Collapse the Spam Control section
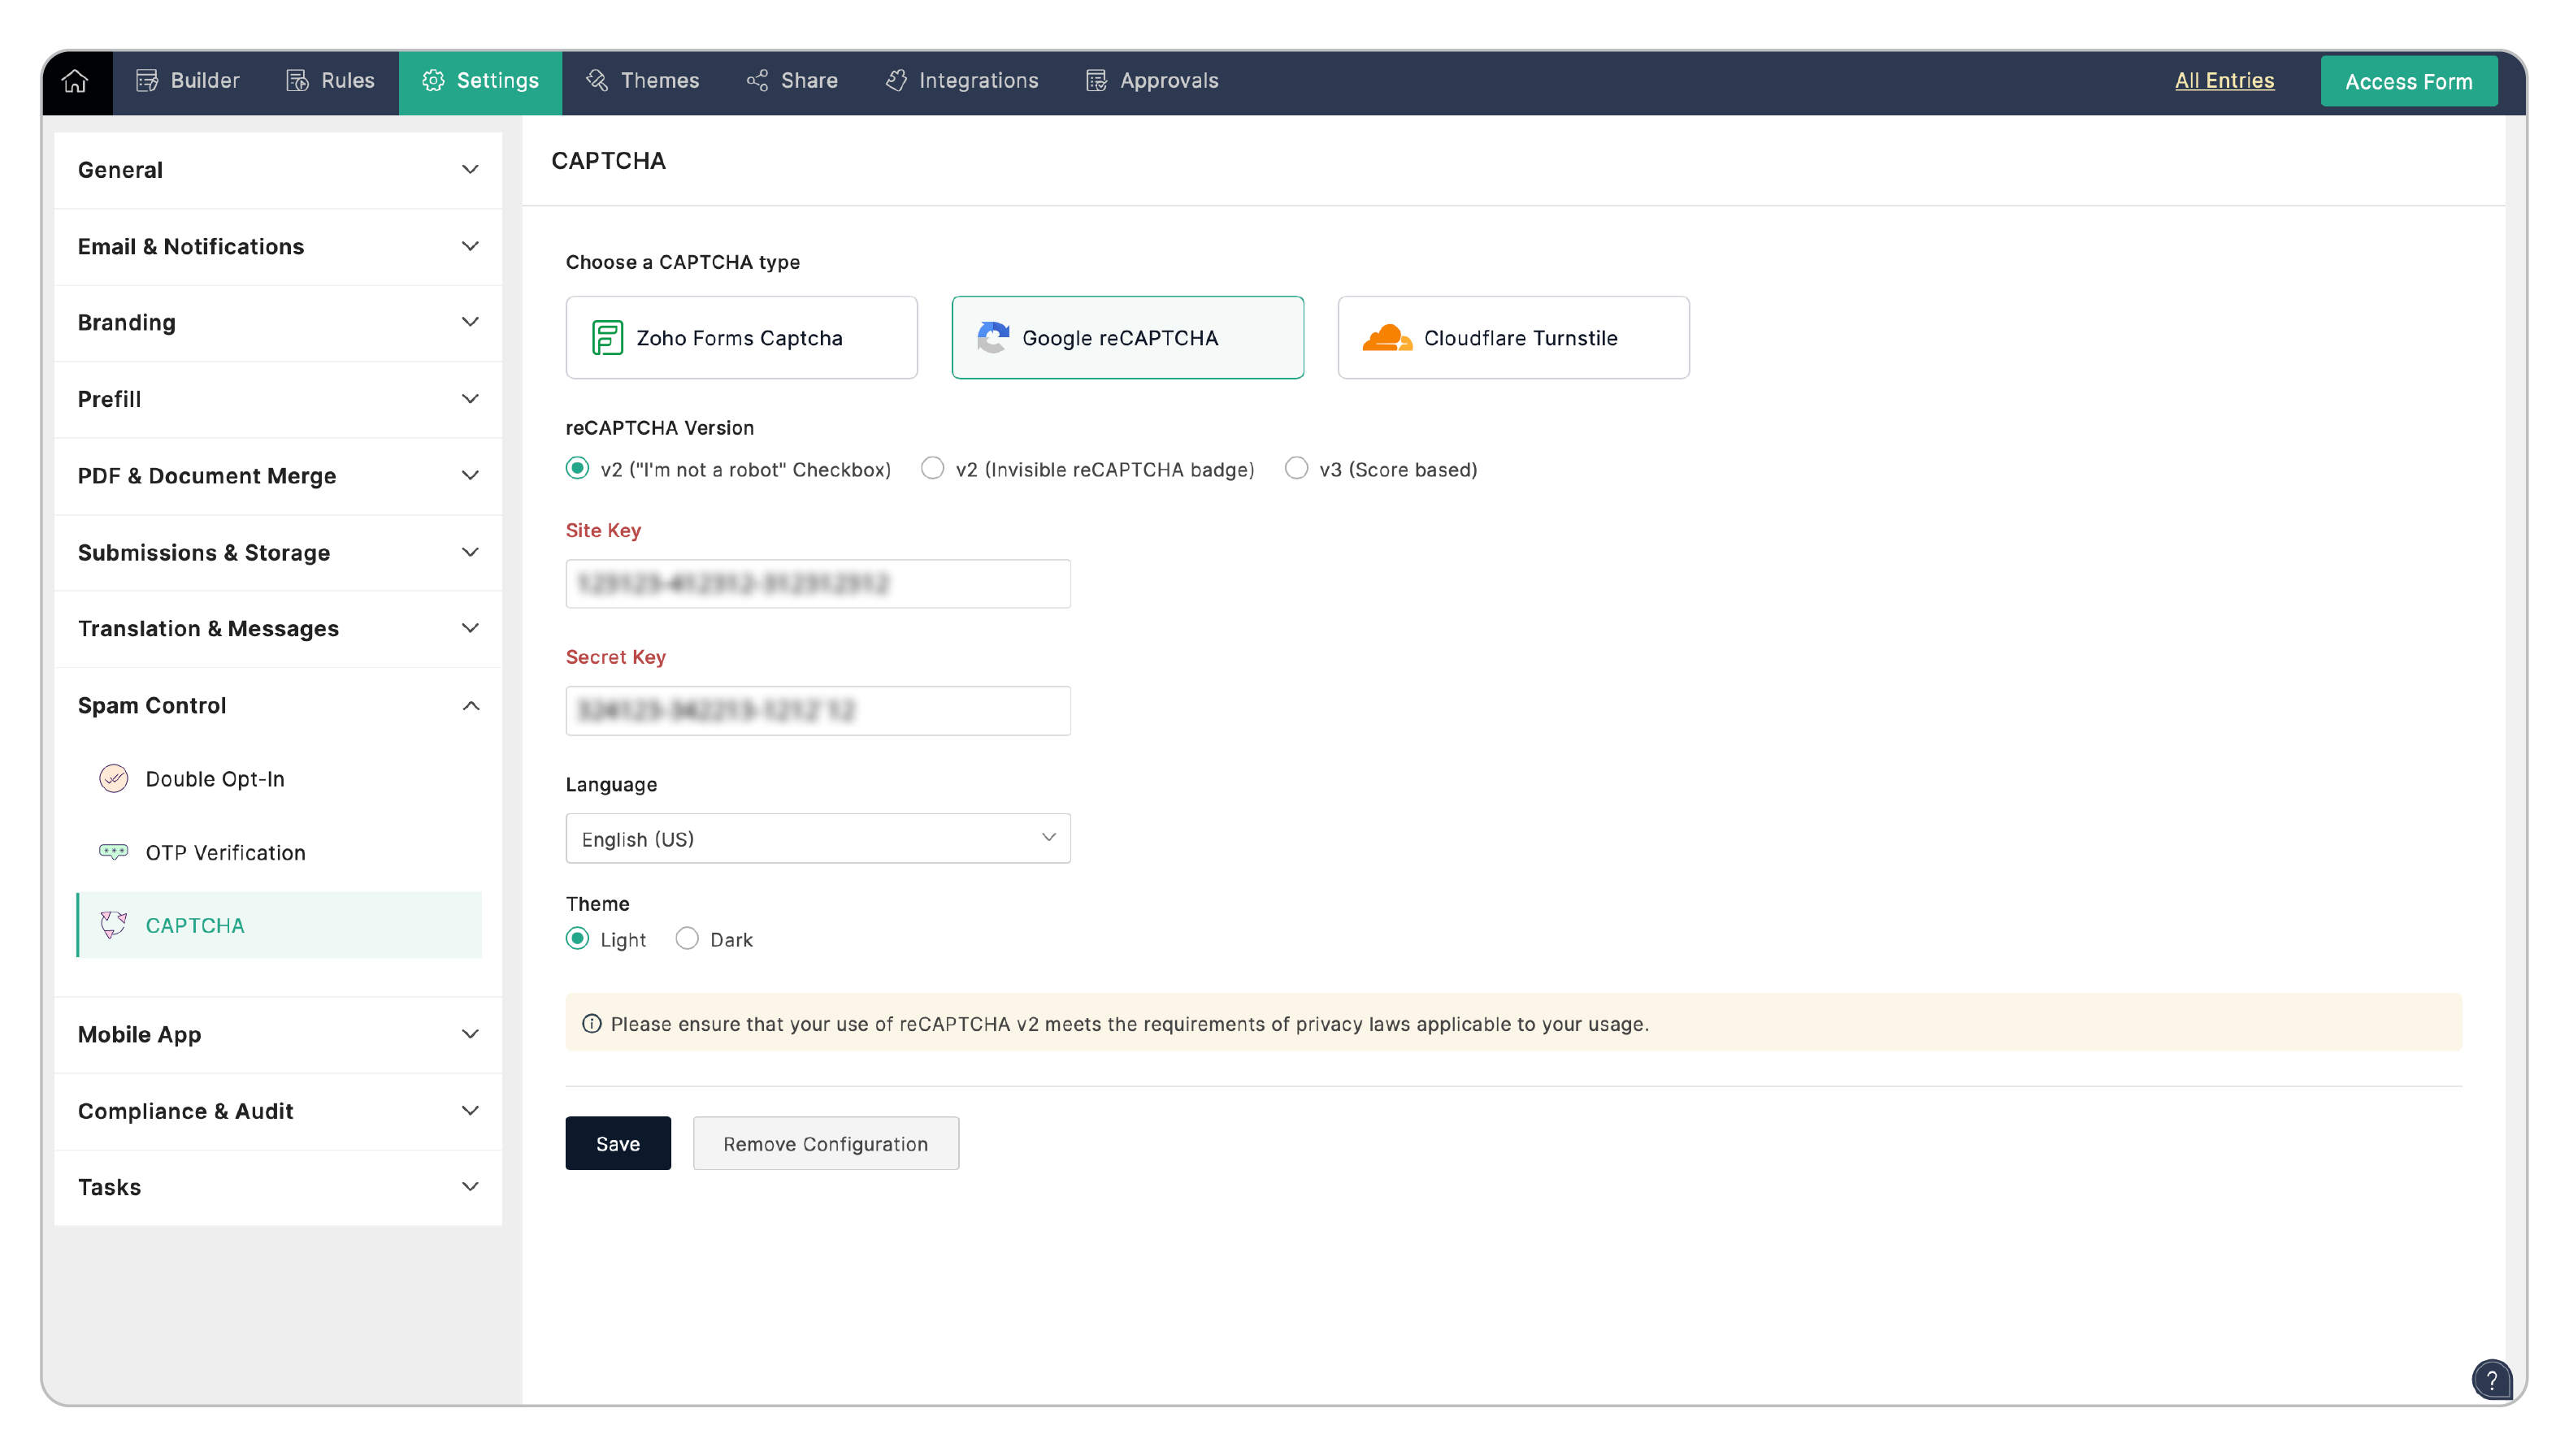Screen dimensions: 2569x1456 (470, 706)
